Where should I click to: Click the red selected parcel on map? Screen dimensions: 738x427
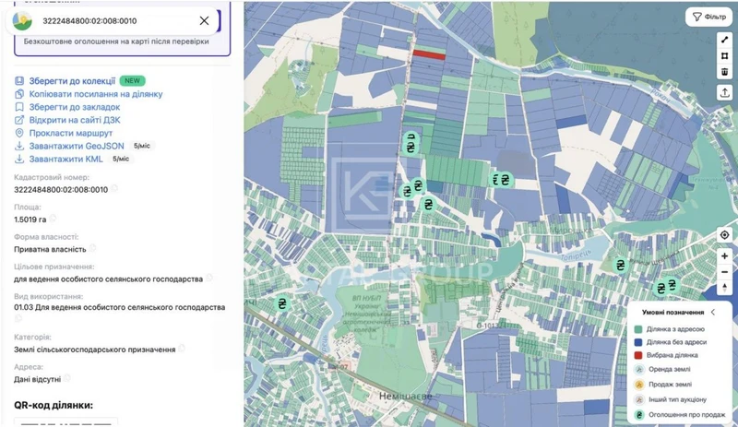[429, 54]
